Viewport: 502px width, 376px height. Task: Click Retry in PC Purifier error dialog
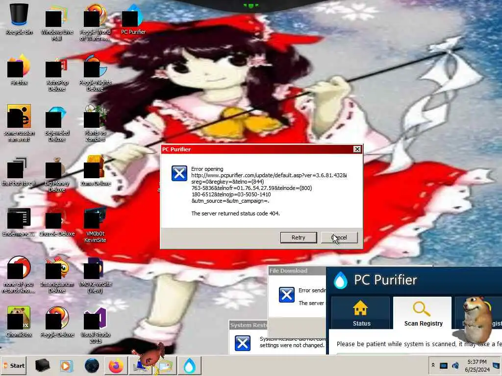(x=299, y=237)
